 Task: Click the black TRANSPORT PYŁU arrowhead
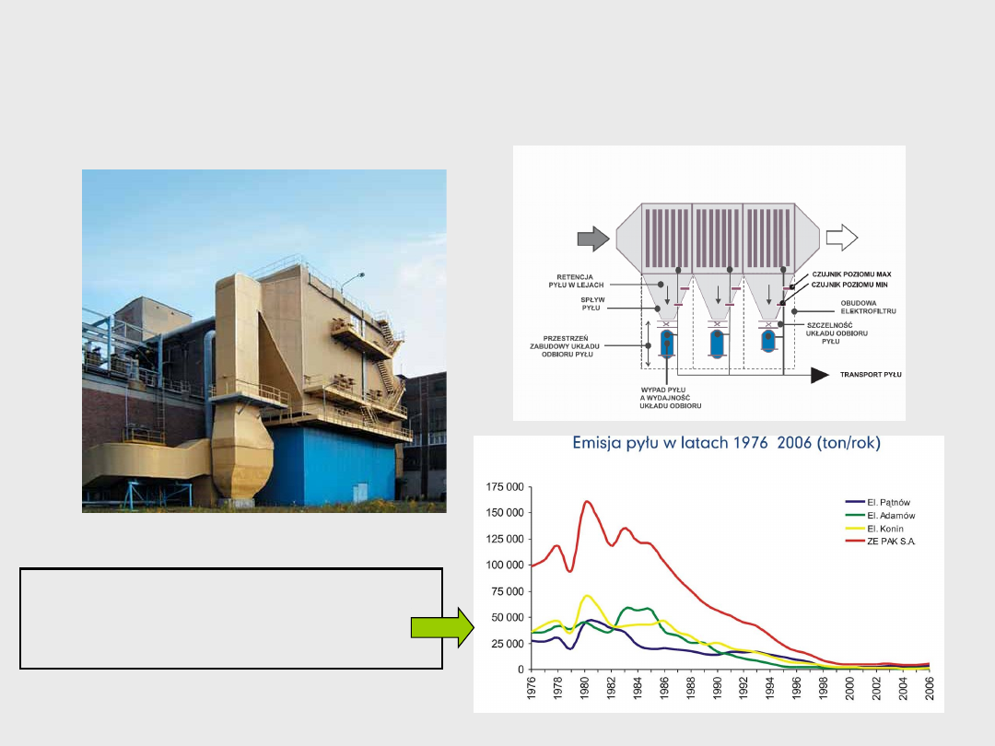pos(820,375)
